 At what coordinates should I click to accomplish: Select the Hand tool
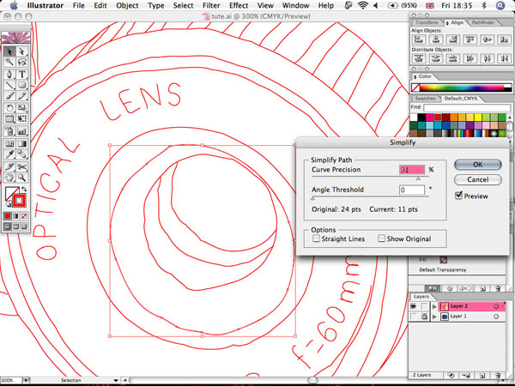[x=9, y=178]
